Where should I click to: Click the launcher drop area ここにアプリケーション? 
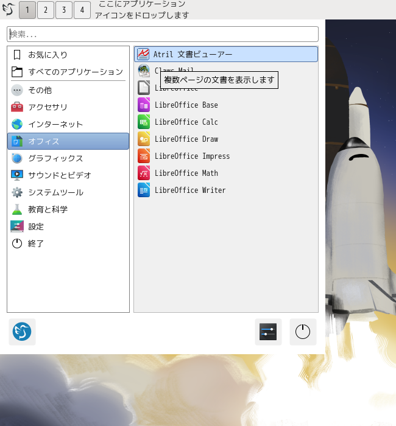[x=142, y=10]
